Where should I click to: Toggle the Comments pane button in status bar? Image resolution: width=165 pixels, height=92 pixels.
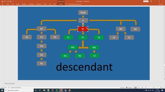[129, 88]
